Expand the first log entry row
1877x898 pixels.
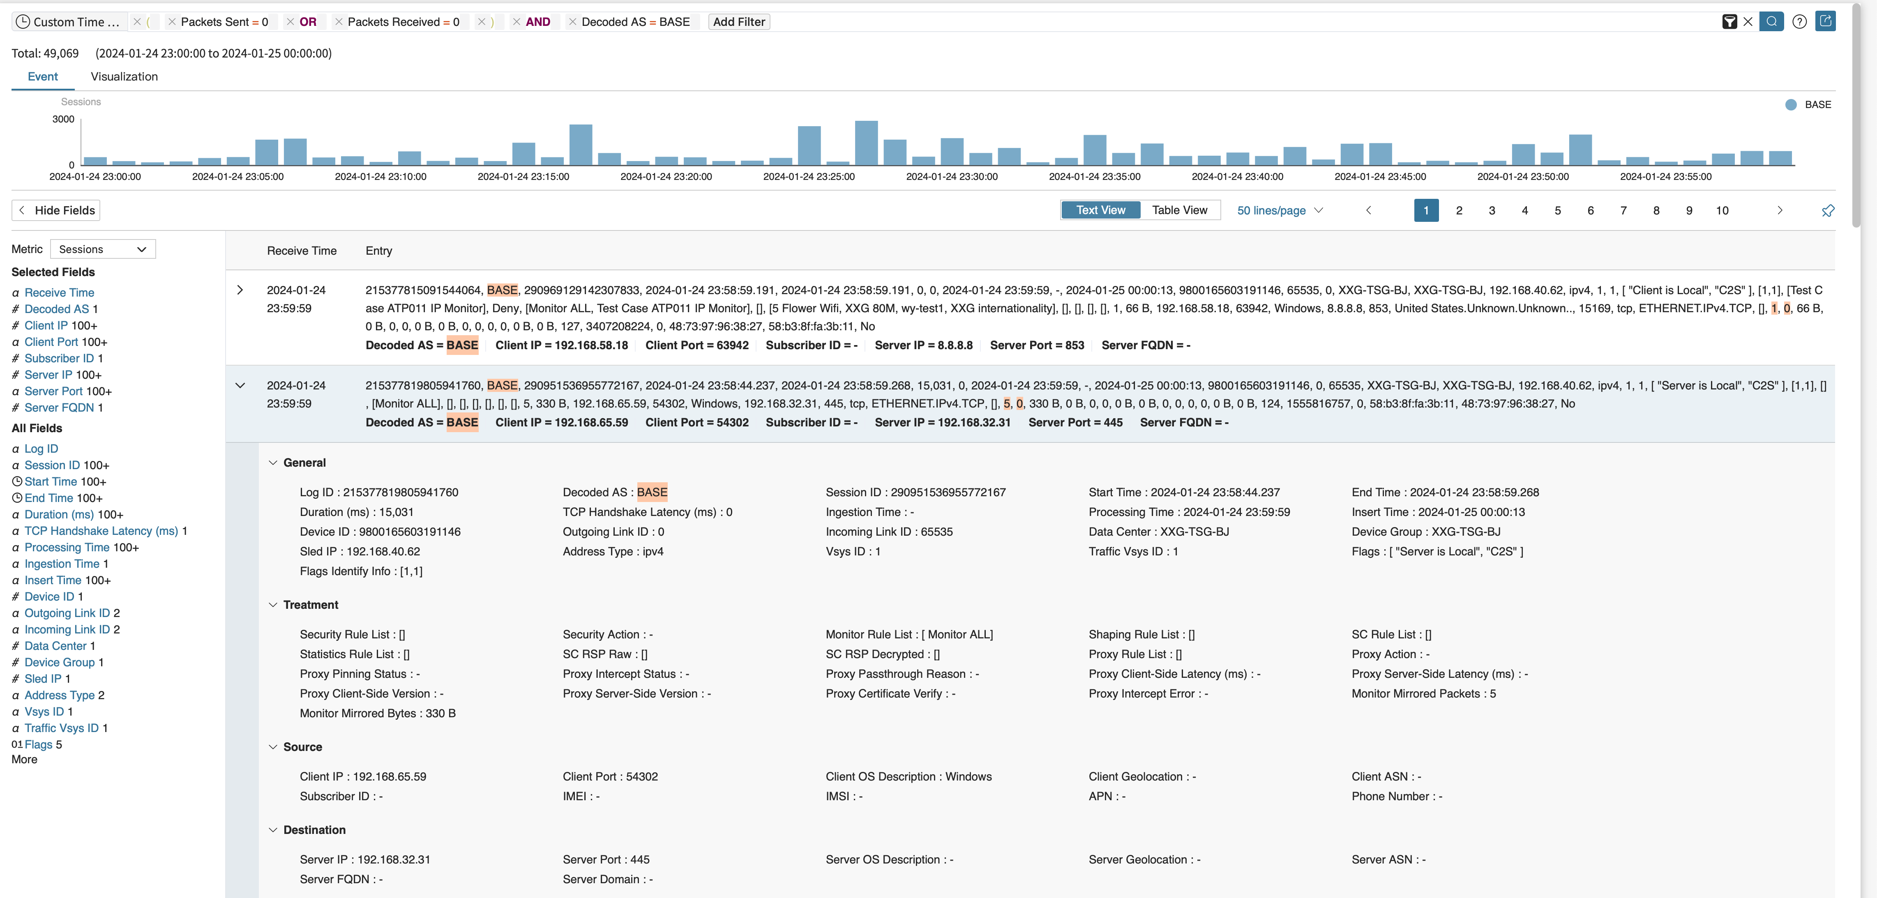pos(240,290)
